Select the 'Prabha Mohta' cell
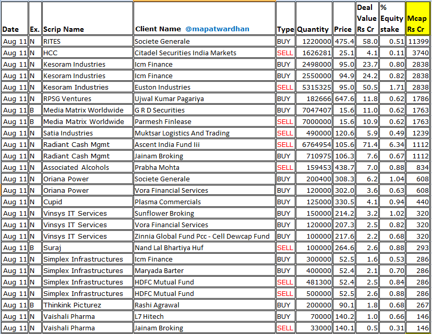Viewport: 432px width, 334px height. (205, 168)
